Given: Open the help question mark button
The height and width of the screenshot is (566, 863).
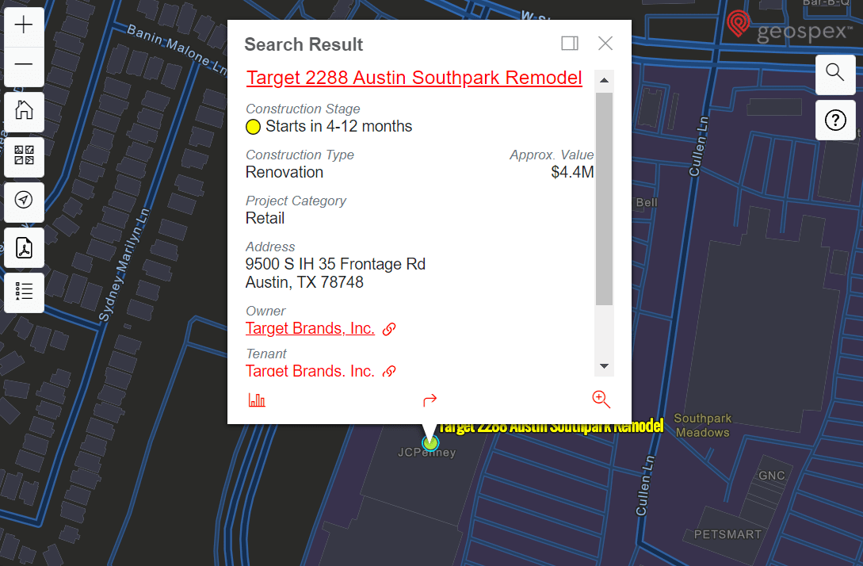Looking at the screenshot, I should tap(835, 120).
